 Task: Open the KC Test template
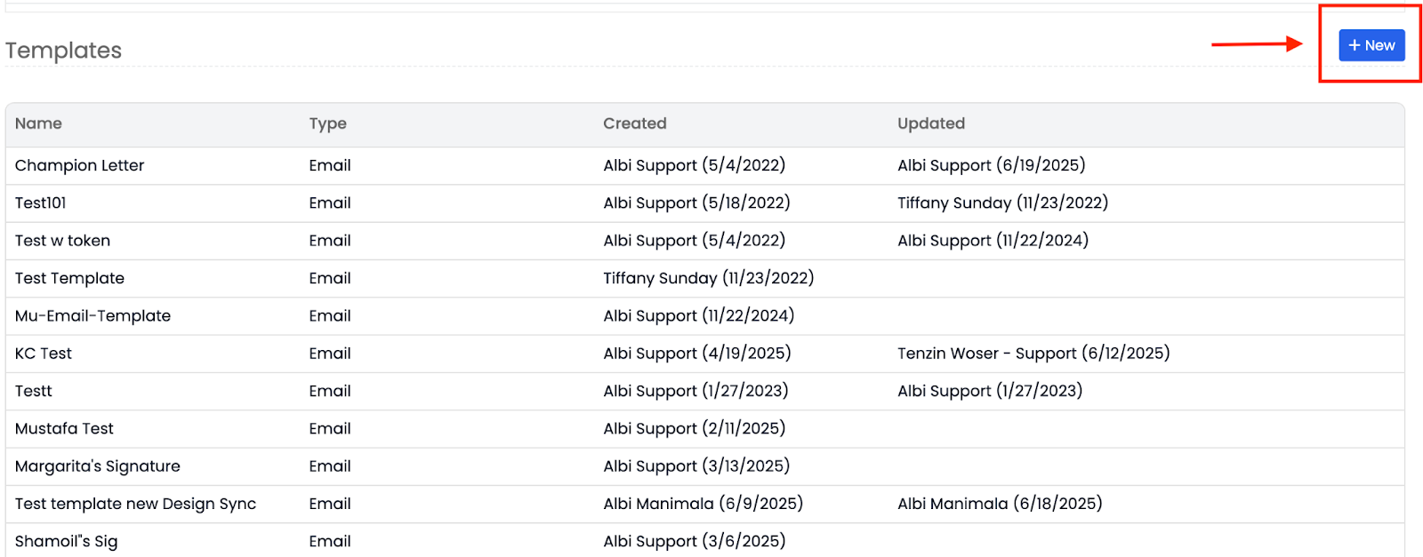pyautogui.click(x=43, y=354)
